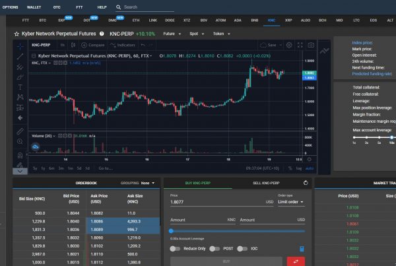Toggle log scale on chart

pos(299,168)
